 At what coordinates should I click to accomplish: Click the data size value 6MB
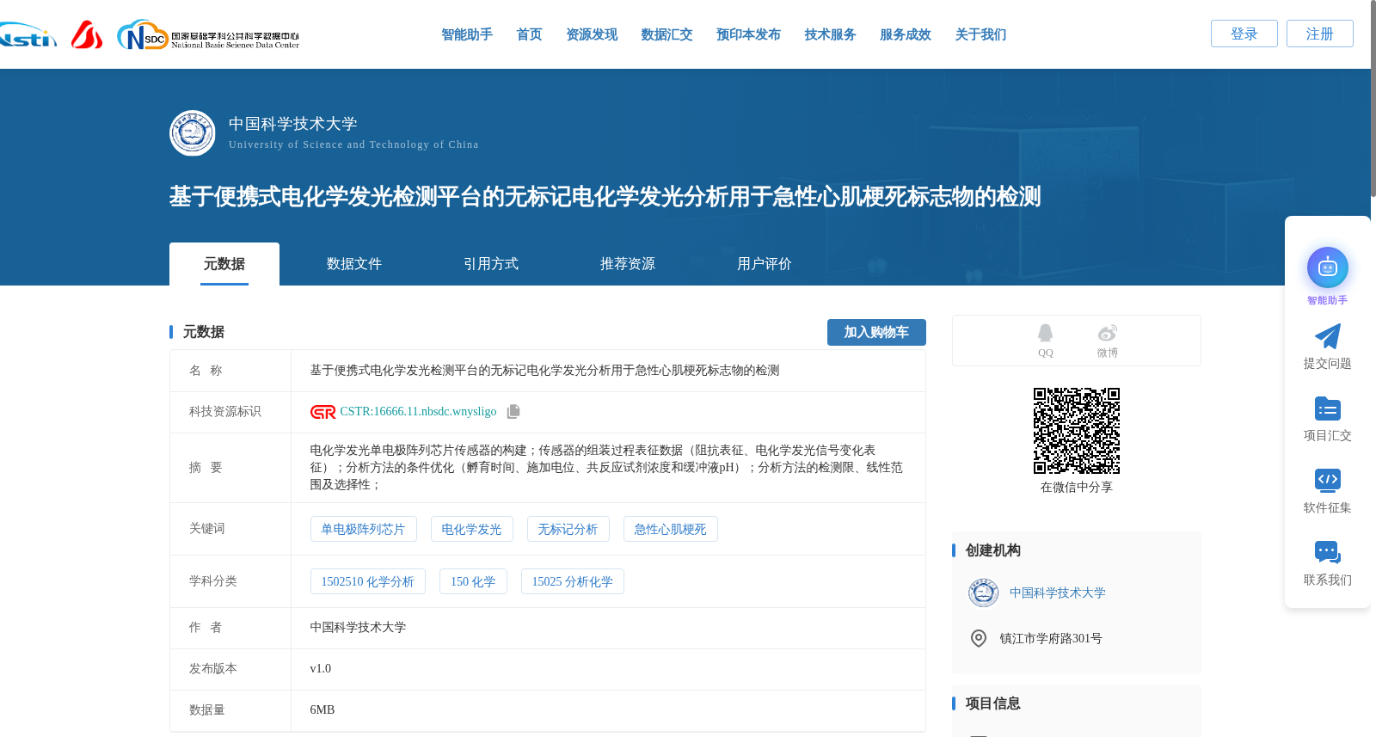(x=322, y=709)
